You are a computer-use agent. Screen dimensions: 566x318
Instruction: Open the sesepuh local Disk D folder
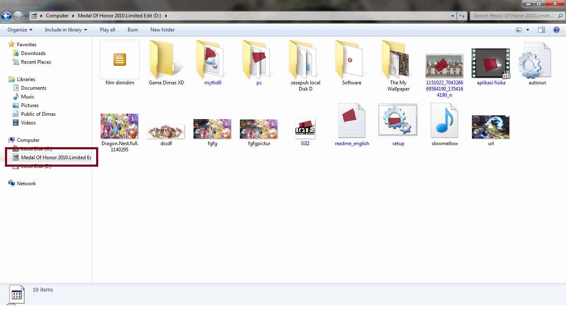pos(305,66)
